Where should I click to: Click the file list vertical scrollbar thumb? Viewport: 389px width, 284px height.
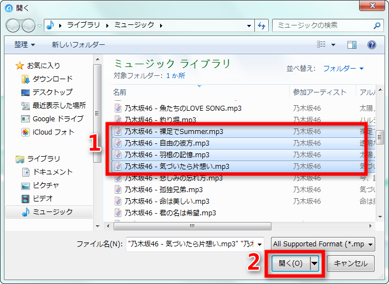point(380,137)
